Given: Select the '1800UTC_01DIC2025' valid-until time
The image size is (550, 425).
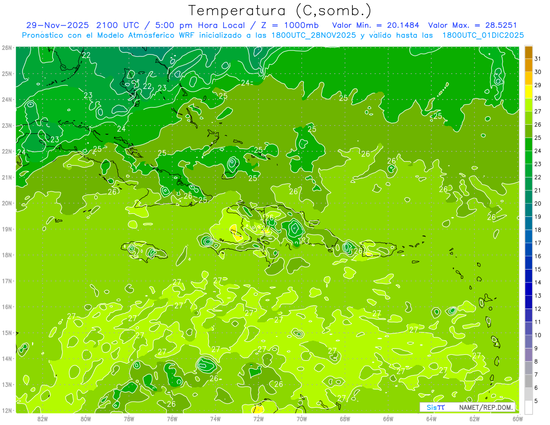Looking at the screenshot, I should coord(483,35).
